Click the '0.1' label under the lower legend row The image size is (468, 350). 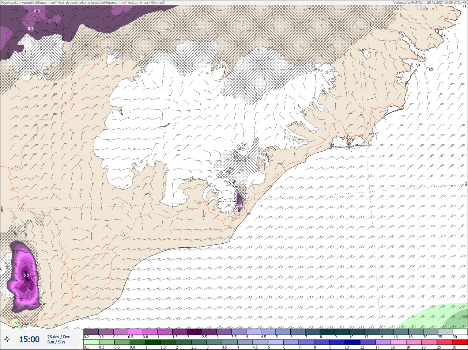tap(86, 347)
